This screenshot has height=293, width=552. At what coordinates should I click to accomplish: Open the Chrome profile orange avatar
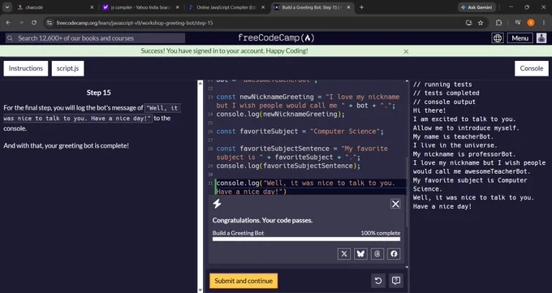tap(531, 23)
